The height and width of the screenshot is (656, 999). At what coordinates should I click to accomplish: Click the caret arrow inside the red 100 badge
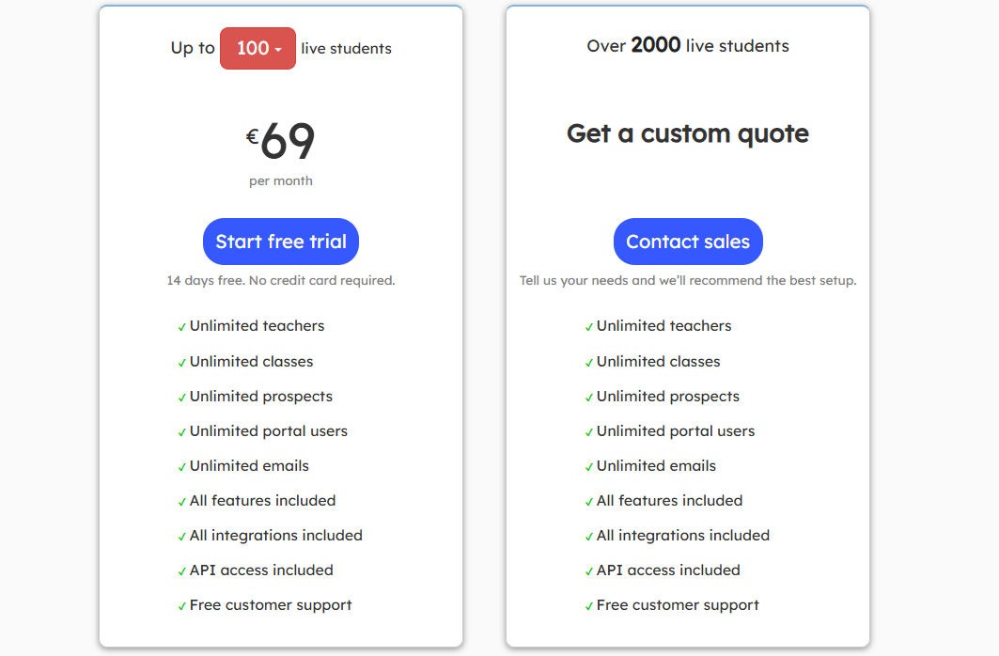(x=276, y=48)
